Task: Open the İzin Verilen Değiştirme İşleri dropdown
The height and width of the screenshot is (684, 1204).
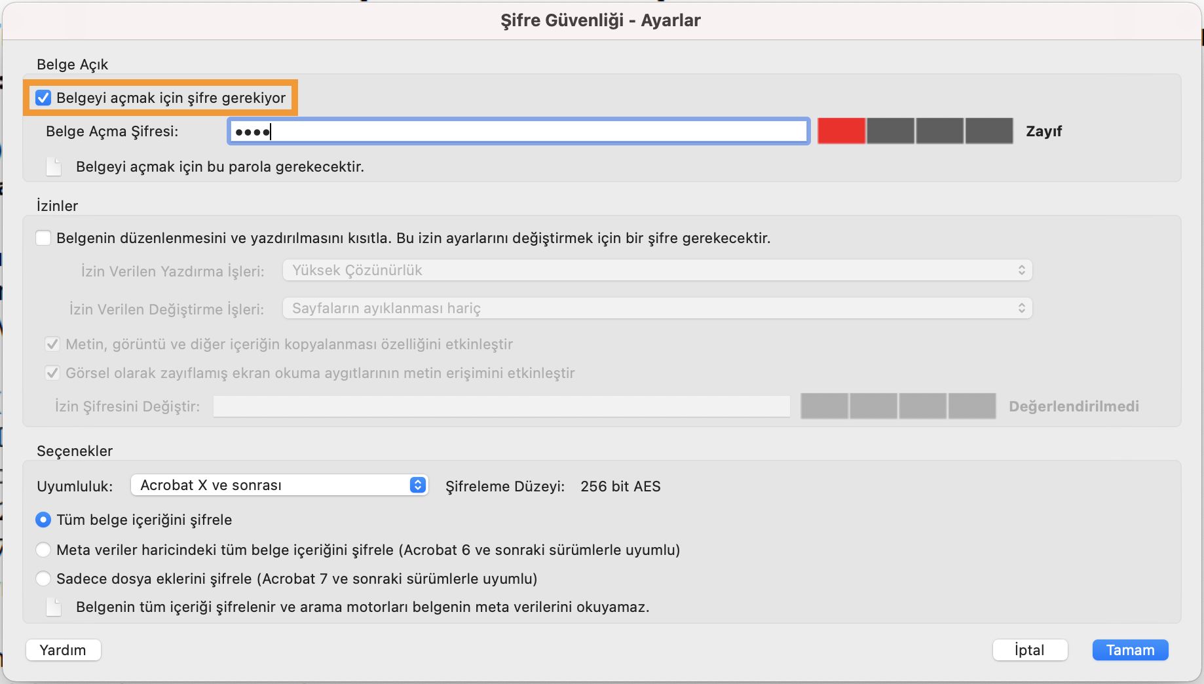Action: (x=657, y=308)
